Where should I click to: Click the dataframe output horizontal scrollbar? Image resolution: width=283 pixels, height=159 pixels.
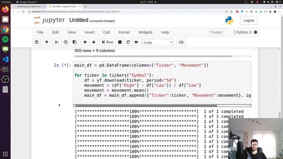click(162, 56)
